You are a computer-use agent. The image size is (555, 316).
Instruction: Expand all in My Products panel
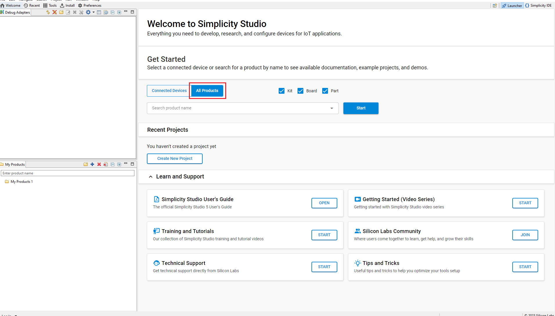(119, 164)
